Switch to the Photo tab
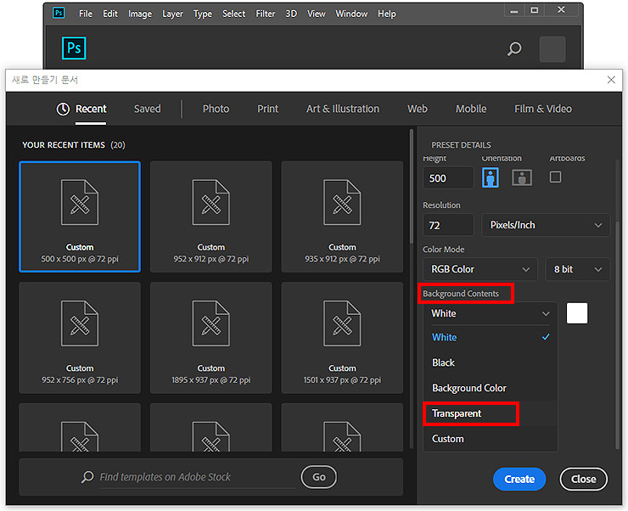The width and height of the screenshot is (628, 511). (216, 109)
